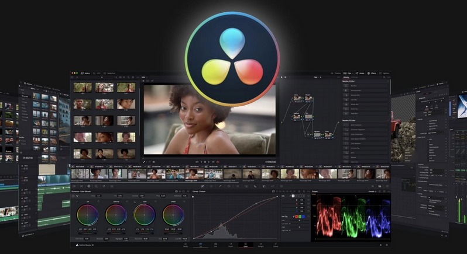Toggle the Nodes editor button
The image size is (467, 254).
(360, 74)
